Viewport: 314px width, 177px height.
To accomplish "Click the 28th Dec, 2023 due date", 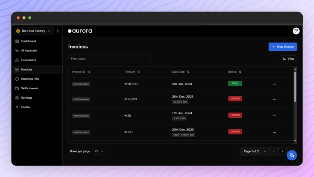I will (x=183, y=97).
